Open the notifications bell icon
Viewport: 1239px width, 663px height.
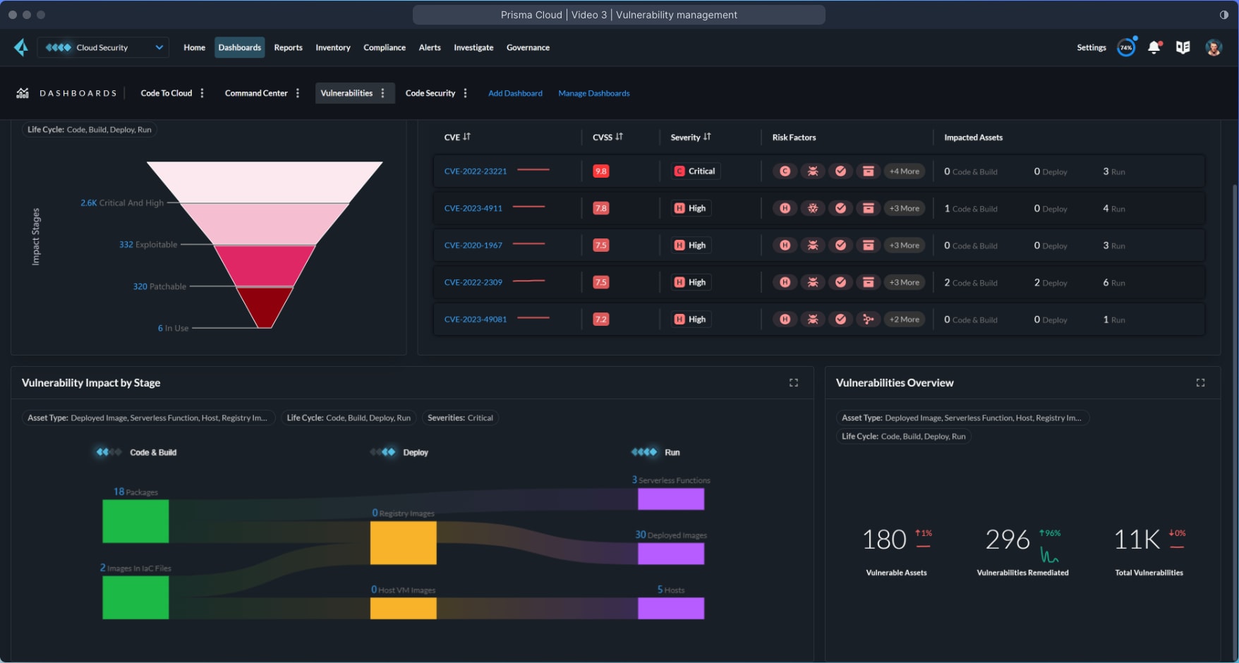click(1155, 47)
